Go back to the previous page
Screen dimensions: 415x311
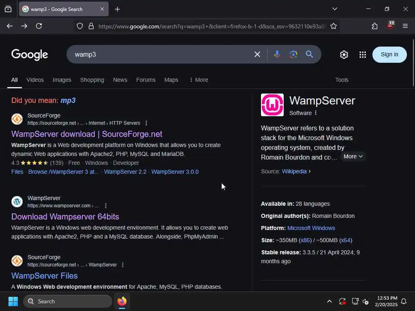10,26
